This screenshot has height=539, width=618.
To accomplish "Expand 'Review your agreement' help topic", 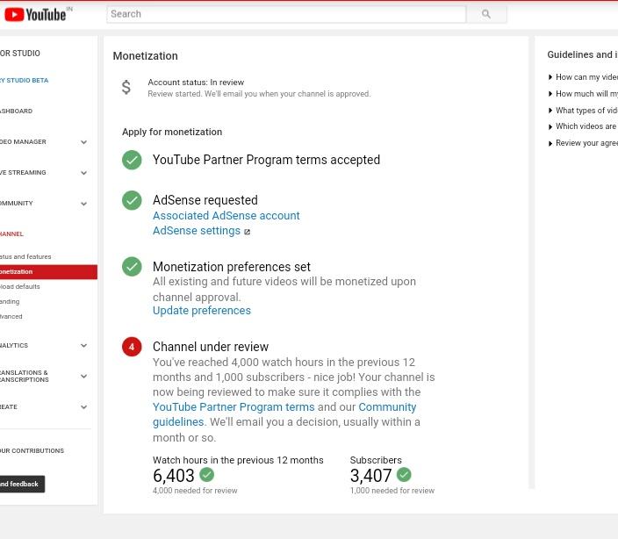I will [x=583, y=143].
